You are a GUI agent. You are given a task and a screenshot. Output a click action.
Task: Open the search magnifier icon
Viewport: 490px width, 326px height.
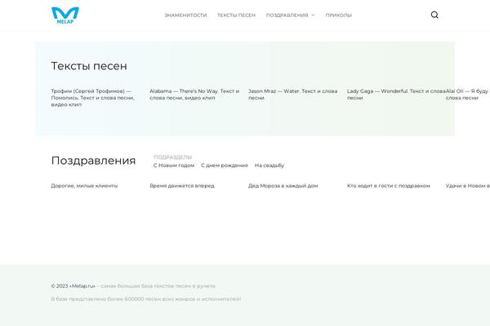point(434,15)
